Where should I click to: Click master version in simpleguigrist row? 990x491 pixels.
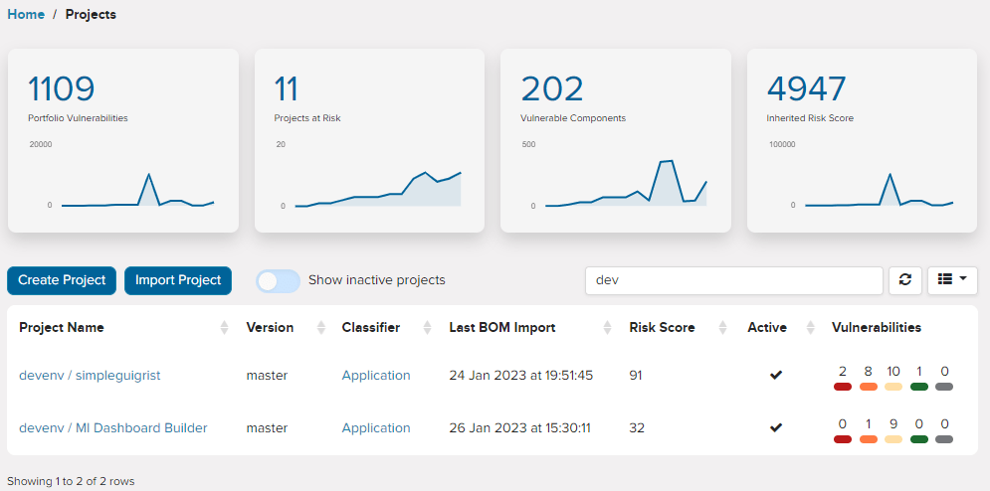[x=267, y=376]
